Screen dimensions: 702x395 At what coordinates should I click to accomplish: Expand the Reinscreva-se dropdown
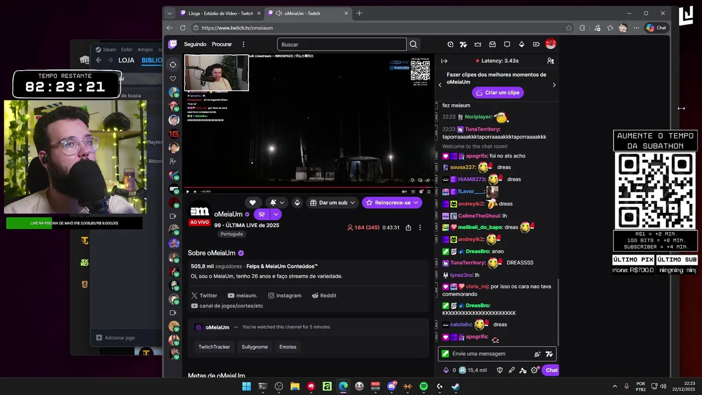(x=416, y=202)
